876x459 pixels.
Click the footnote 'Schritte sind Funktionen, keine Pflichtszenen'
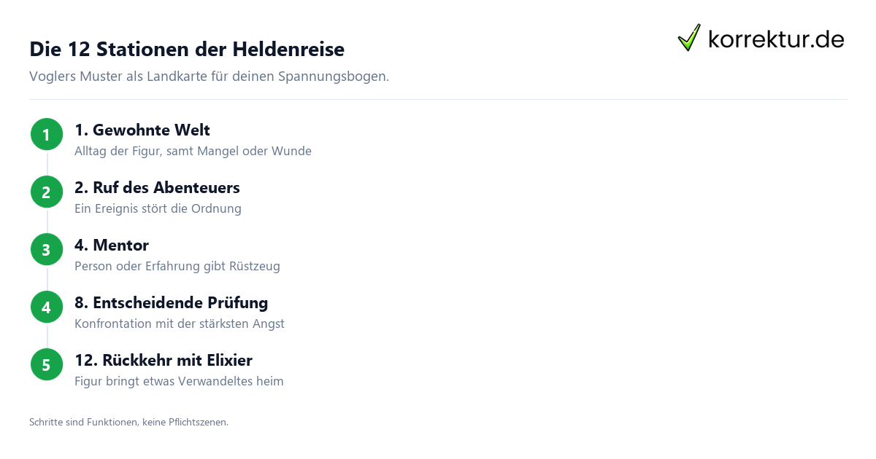pyautogui.click(x=128, y=422)
